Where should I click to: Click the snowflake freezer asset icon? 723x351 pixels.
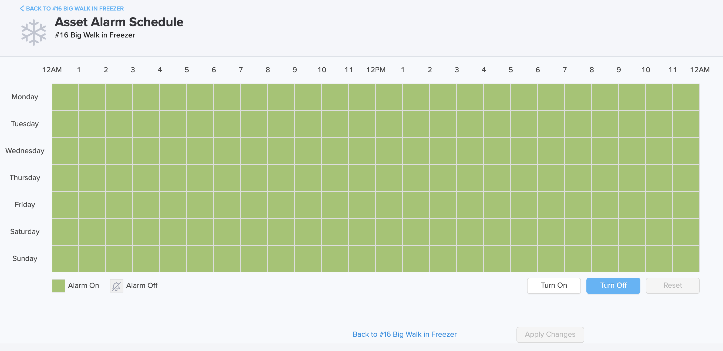[34, 32]
